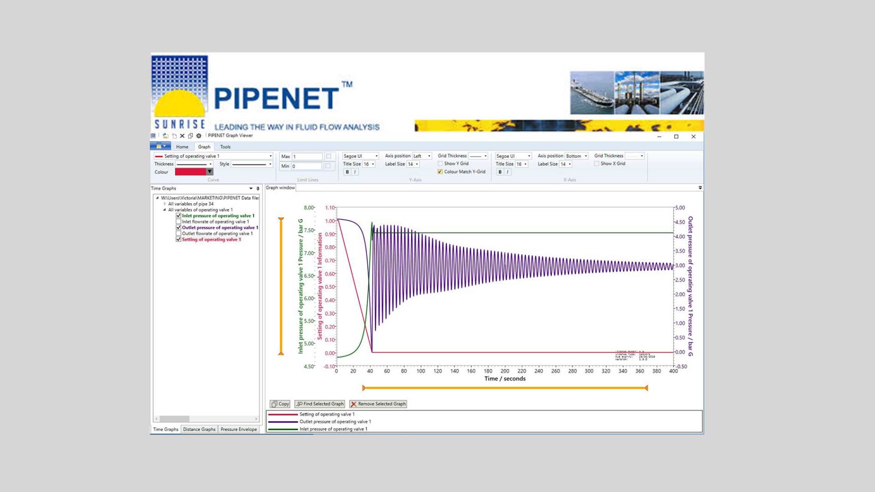Uncheck Inlet pressure of operating valve 1

(x=178, y=216)
